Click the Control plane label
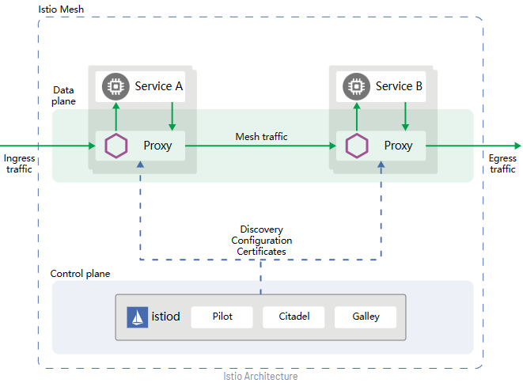 tap(80, 274)
